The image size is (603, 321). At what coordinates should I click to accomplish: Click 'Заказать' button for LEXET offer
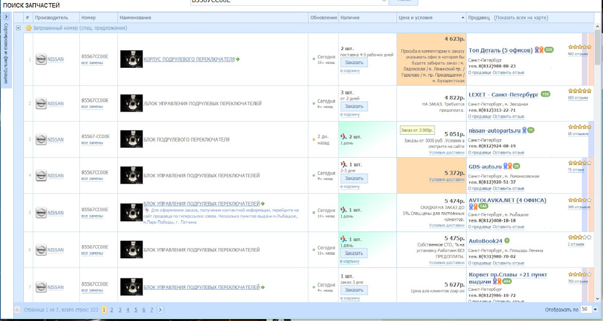coord(354,107)
